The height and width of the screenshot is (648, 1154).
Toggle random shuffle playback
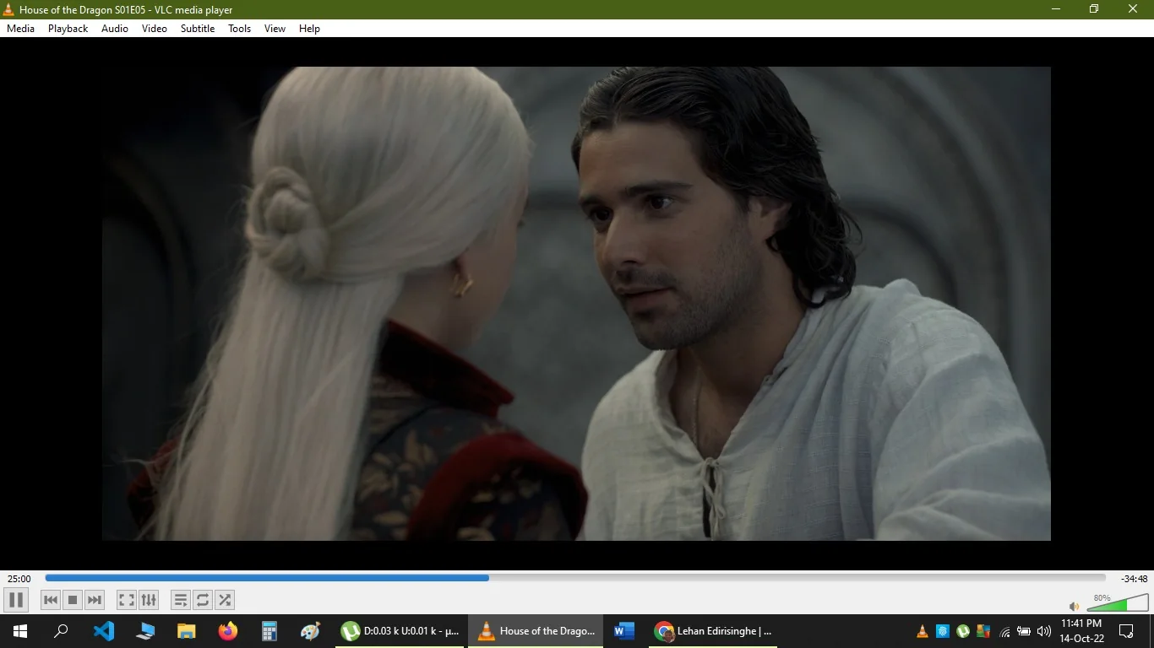[x=225, y=600]
